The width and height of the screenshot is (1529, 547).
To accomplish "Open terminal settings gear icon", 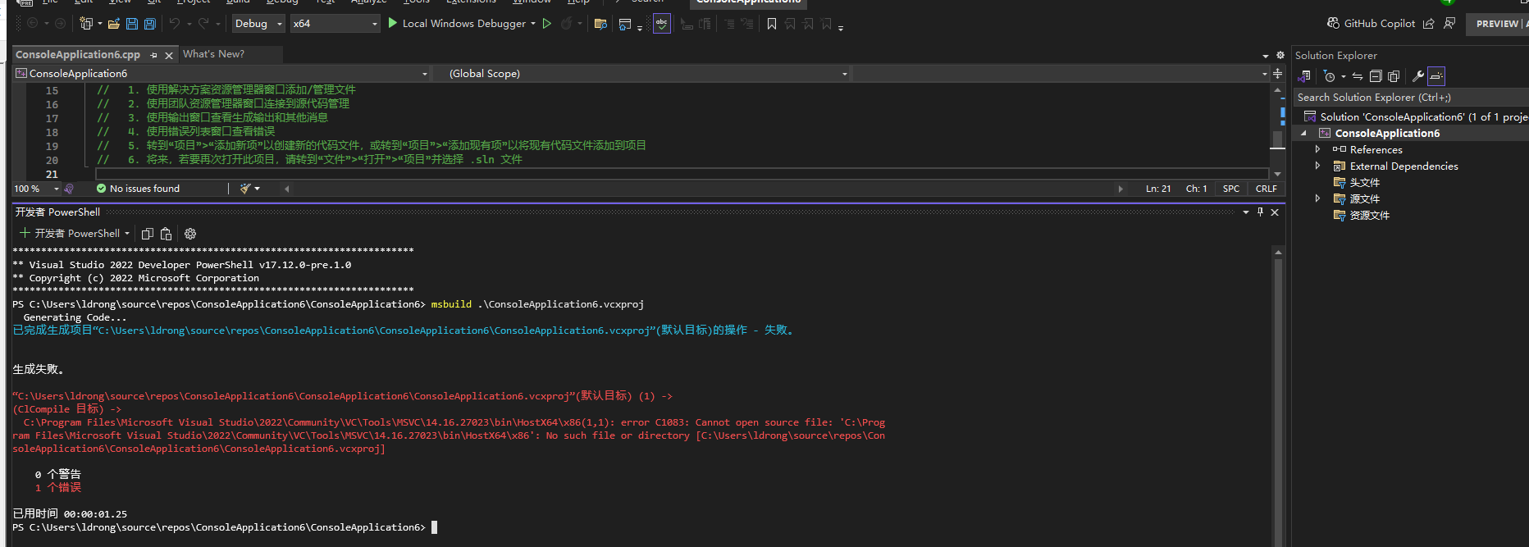I will 190,234.
